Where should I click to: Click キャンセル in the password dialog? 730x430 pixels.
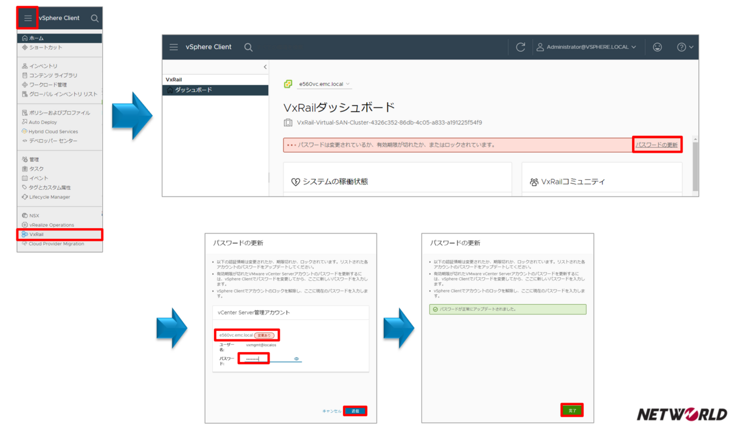click(x=332, y=411)
